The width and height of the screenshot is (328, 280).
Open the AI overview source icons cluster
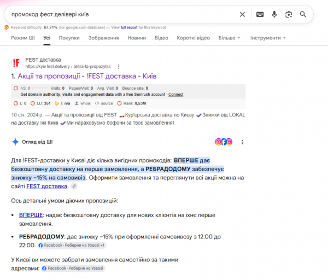tap(224, 142)
